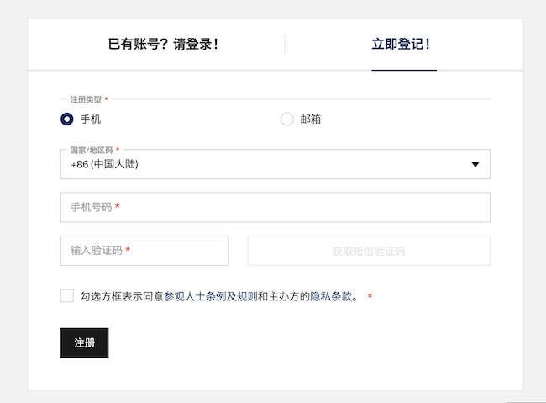Screen dimensions: 546x403
Task: Choose the 手机 radio button
Action: click(67, 119)
